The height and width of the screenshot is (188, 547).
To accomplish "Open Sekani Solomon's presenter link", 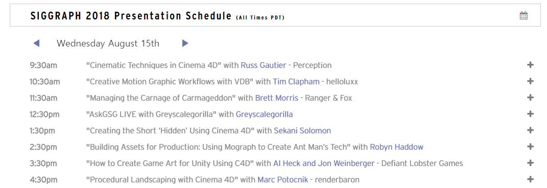I will coord(302,131).
